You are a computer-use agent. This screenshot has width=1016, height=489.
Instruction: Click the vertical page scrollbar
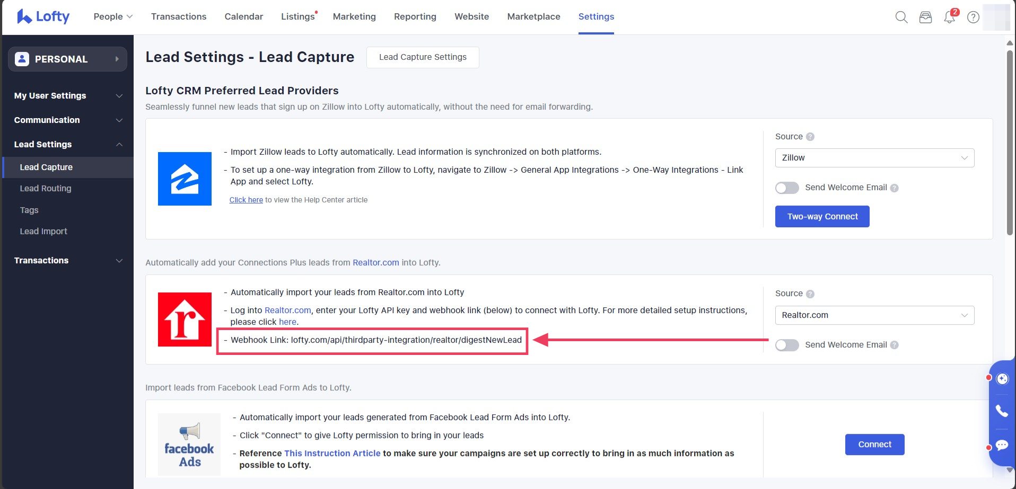1010,143
